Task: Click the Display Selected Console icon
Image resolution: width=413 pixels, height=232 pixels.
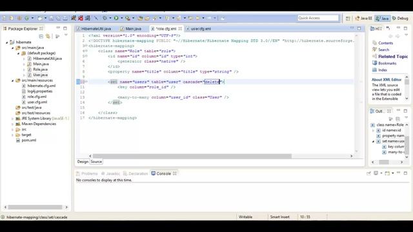Action: tap(376, 173)
